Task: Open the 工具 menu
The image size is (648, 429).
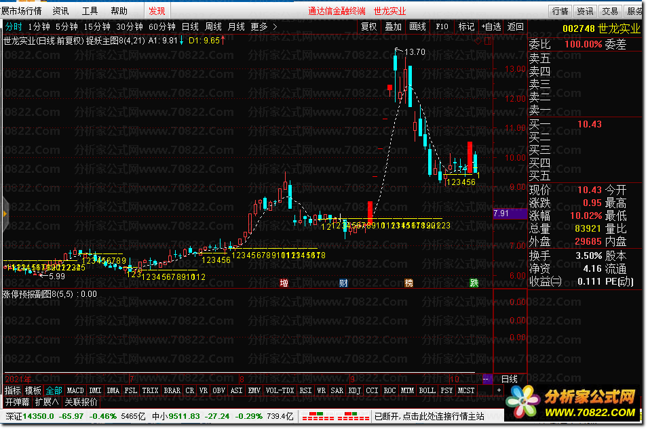Action: (90, 11)
